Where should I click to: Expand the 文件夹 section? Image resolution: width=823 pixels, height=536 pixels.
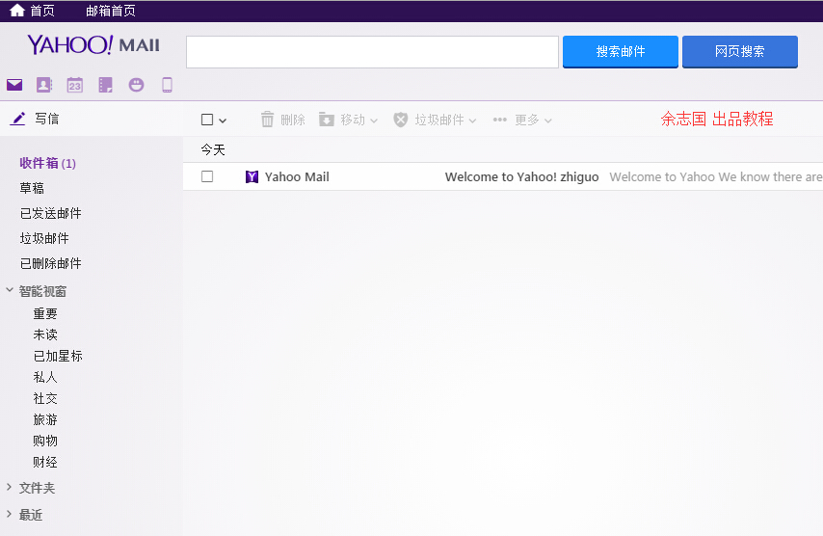click(x=9, y=487)
